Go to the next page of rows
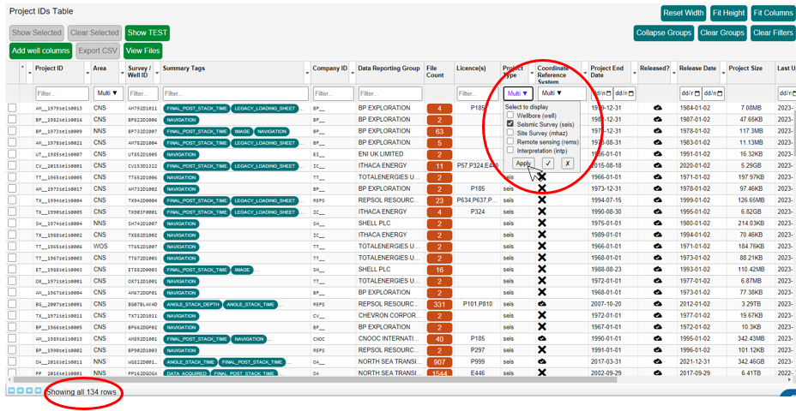The height and width of the screenshot is (411, 796). [x=29, y=390]
